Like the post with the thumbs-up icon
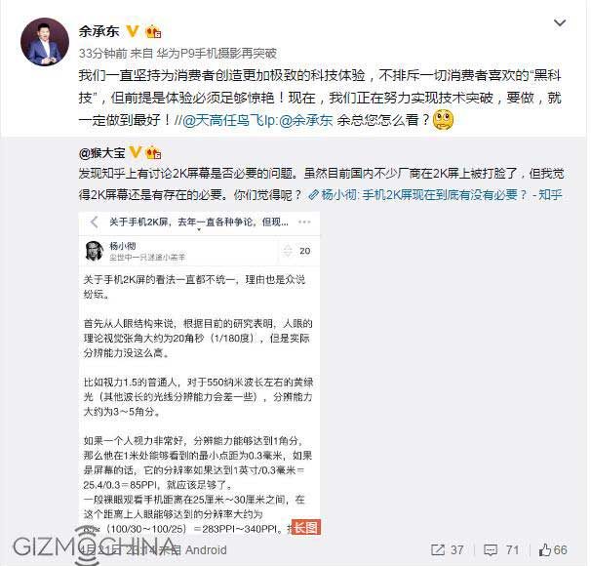 (553, 550)
